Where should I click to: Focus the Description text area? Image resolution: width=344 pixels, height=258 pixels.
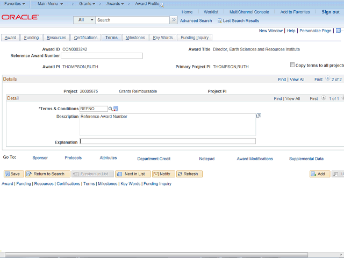tap(168, 124)
